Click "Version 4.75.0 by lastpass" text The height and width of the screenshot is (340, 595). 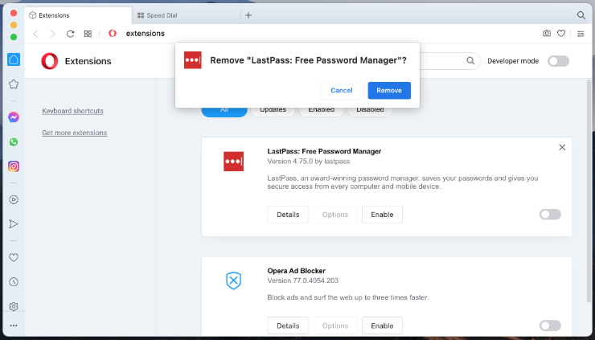(x=309, y=162)
